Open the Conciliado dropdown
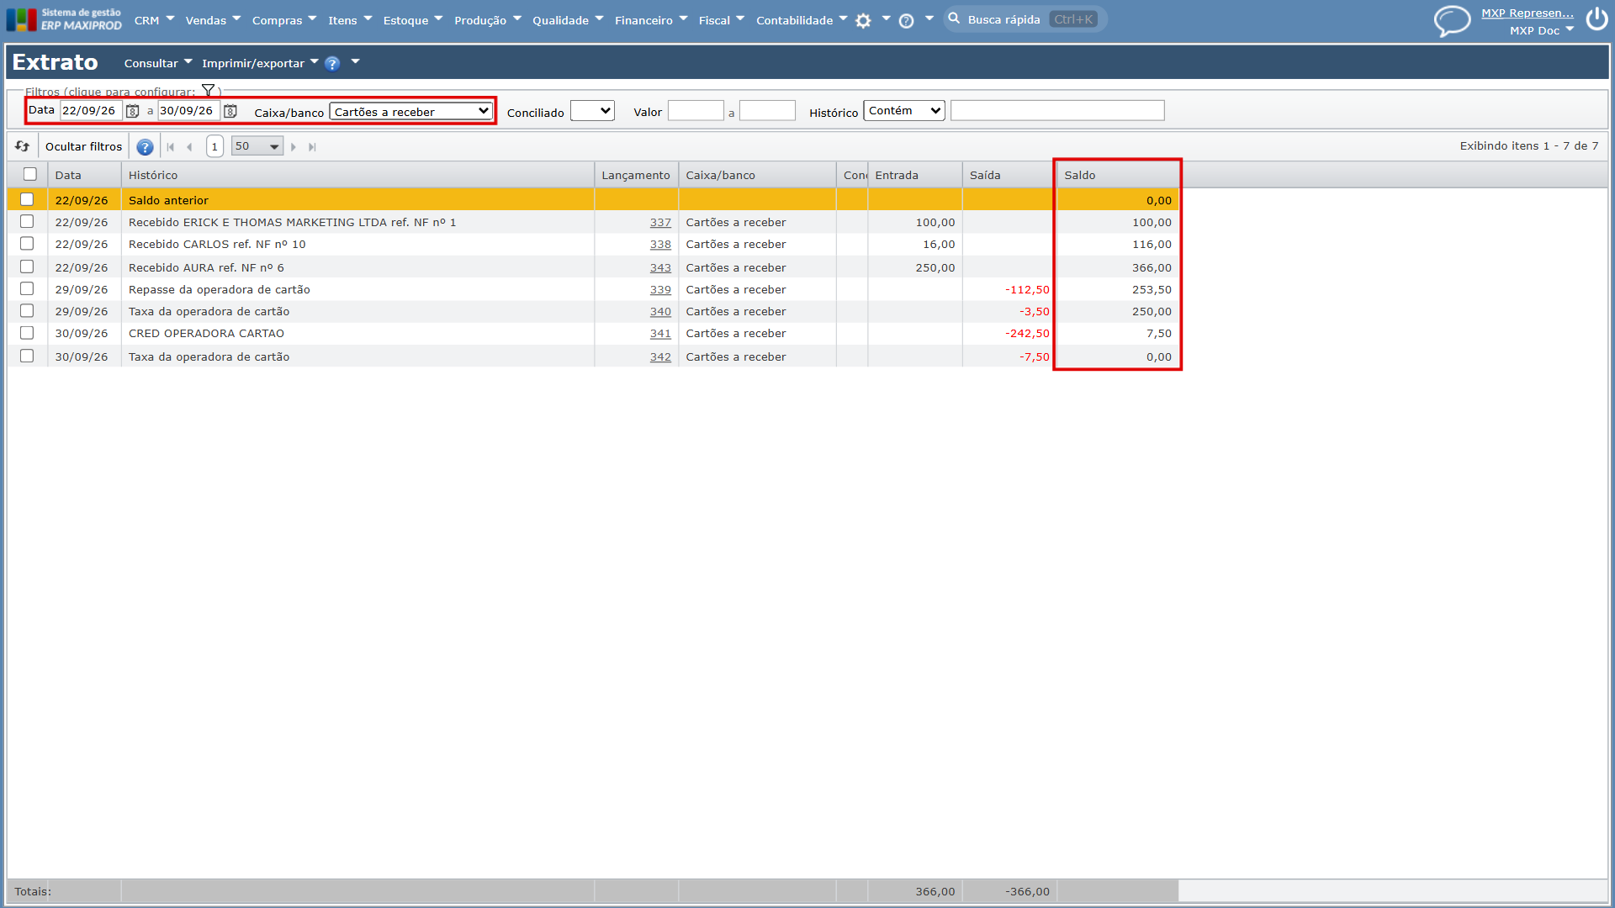 click(592, 111)
